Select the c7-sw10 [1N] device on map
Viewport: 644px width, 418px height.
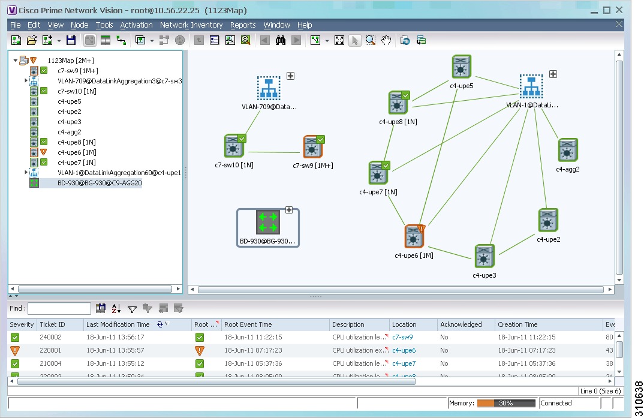coord(234,146)
